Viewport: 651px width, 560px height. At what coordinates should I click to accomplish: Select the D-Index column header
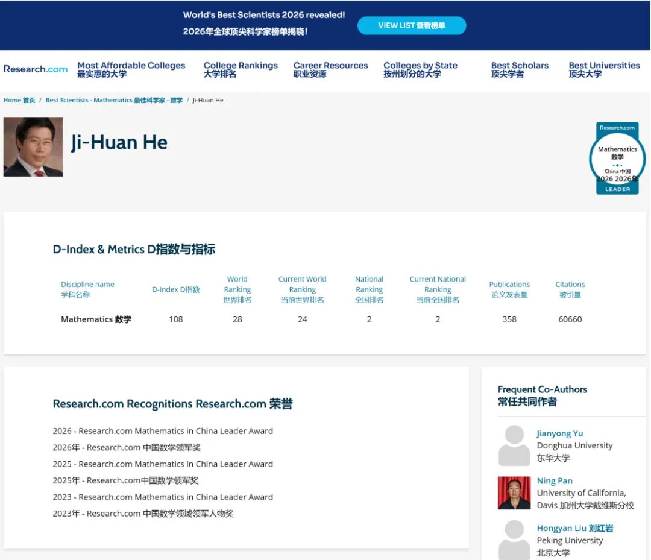pos(175,289)
